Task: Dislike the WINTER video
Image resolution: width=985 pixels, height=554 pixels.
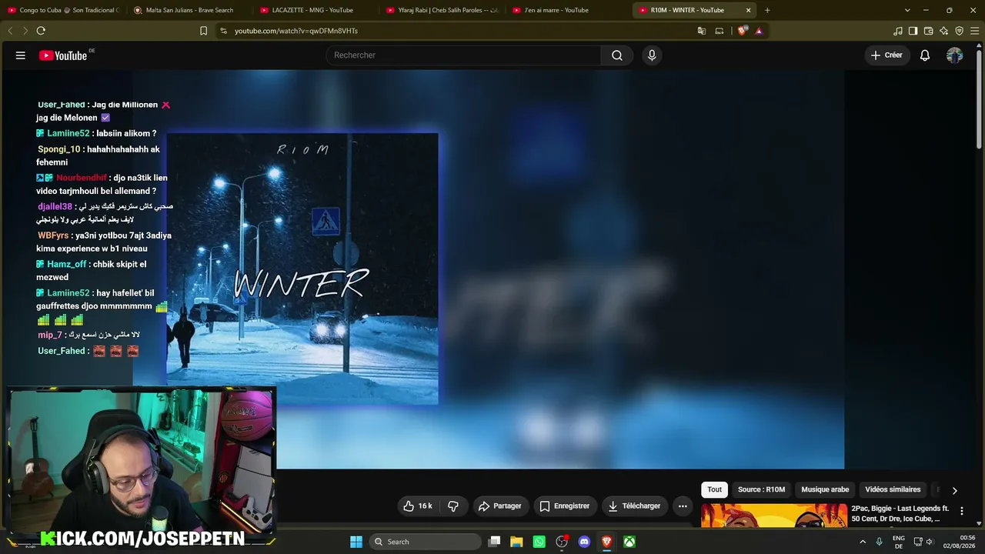Action: (x=453, y=506)
